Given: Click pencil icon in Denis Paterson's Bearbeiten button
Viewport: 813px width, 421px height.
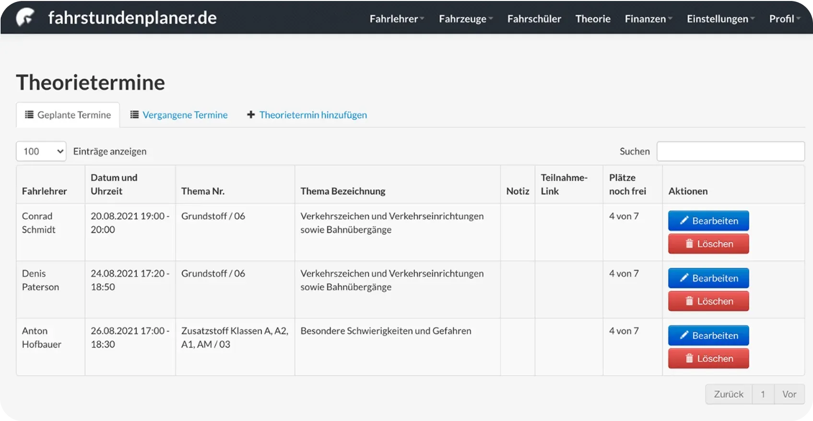Looking at the screenshot, I should pyautogui.click(x=684, y=278).
